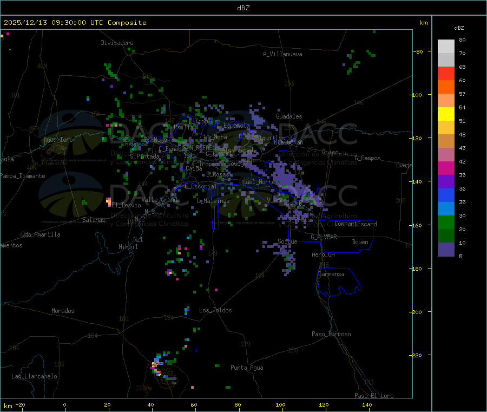Click the 'L_Malvinas' map label
487x412 pixels.
[x=213, y=201]
